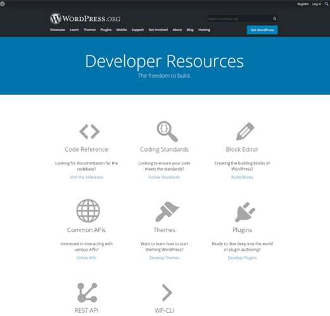
Task: Go to Plugins in the navigation bar
Action: coord(106,30)
